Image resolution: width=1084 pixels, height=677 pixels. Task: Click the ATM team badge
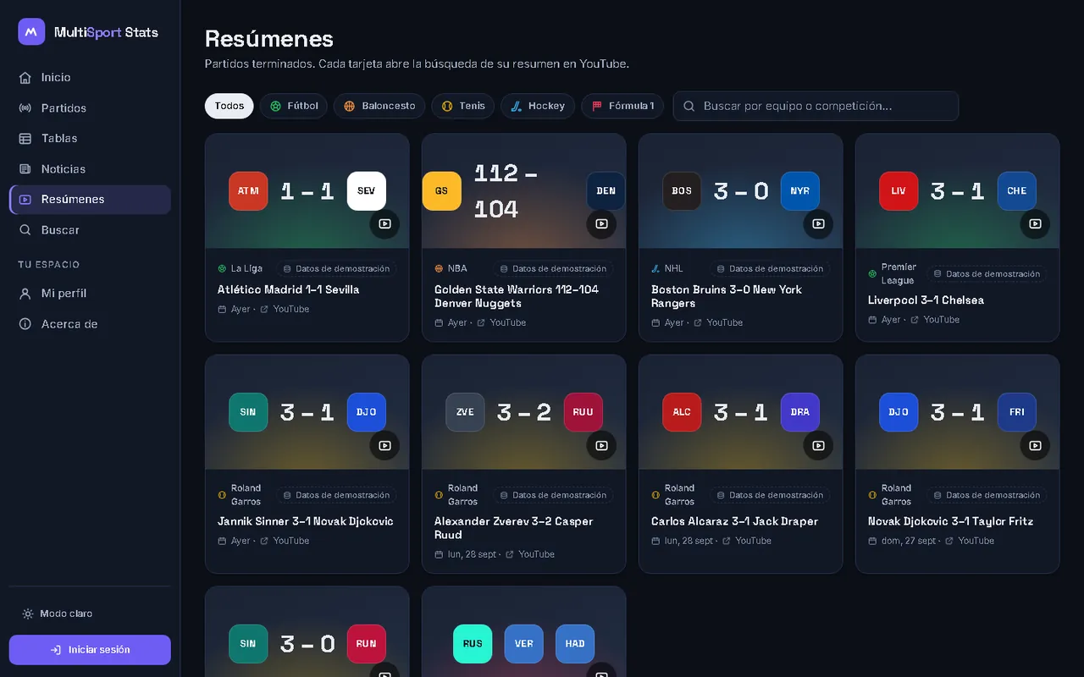tap(248, 191)
